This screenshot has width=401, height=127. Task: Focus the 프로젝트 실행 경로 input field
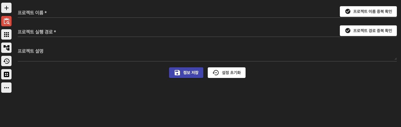point(177,32)
